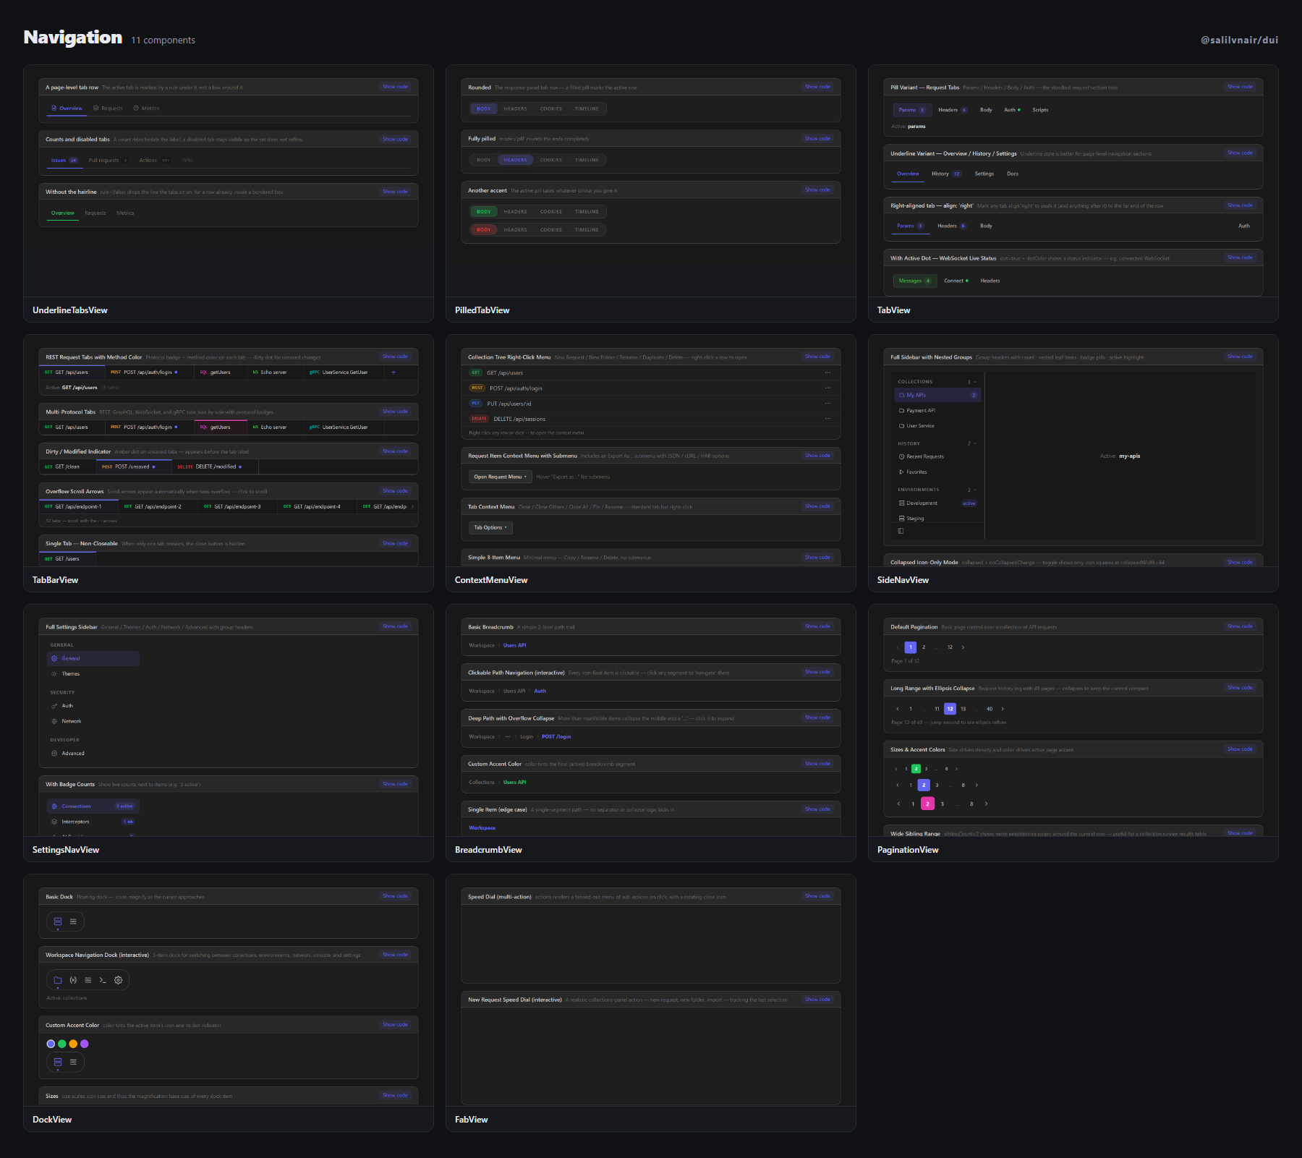This screenshot has height=1158, width=1302.
Task: Click 'Users API' in Clickable Path Navigation breadcrumb
Action: (x=514, y=691)
